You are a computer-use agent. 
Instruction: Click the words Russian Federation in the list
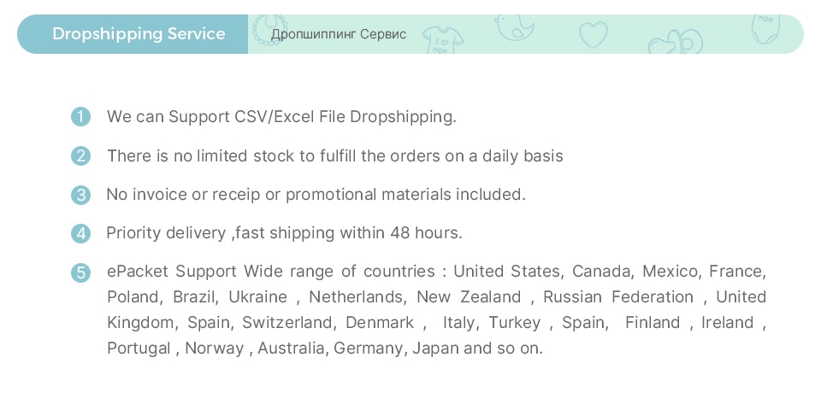618,297
